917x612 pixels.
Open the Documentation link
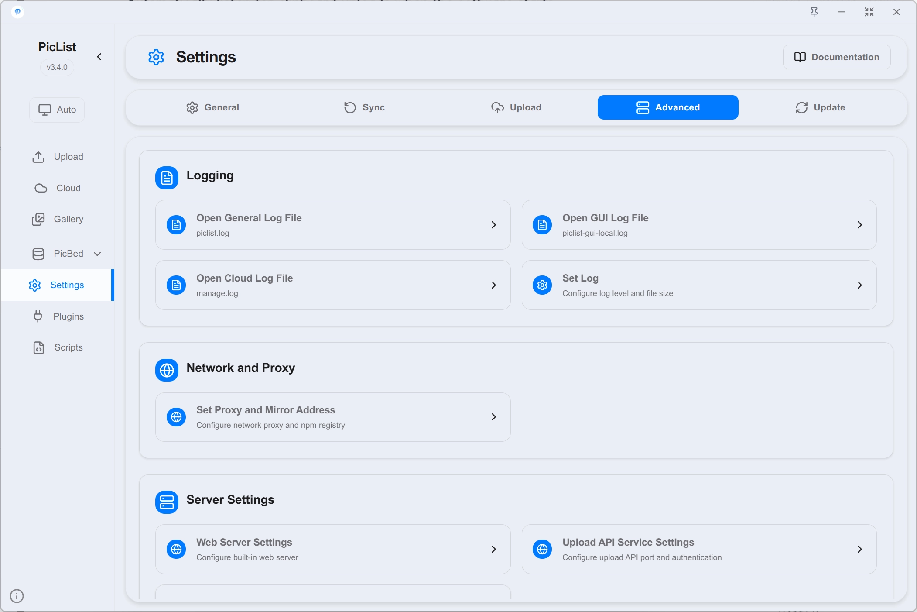pyautogui.click(x=837, y=57)
